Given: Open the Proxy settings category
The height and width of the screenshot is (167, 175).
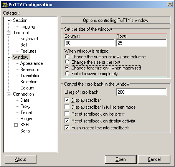Looking at the screenshot, I should [25, 106].
